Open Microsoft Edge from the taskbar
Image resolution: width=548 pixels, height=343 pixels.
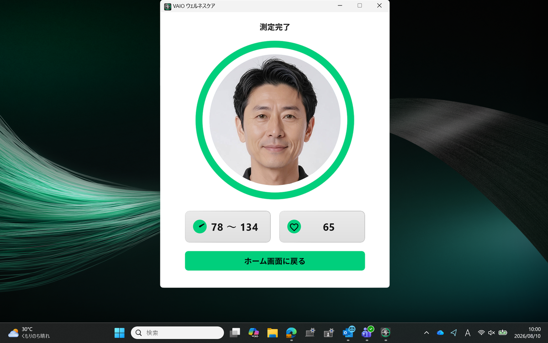(291, 332)
